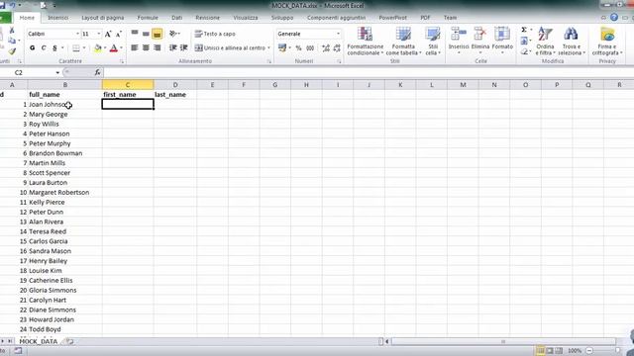Click the Cut scissors icon

12,31
